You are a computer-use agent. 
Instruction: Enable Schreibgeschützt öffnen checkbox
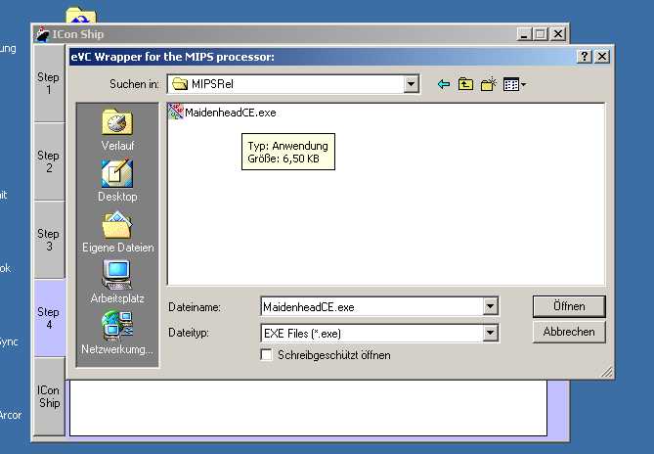tap(266, 355)
